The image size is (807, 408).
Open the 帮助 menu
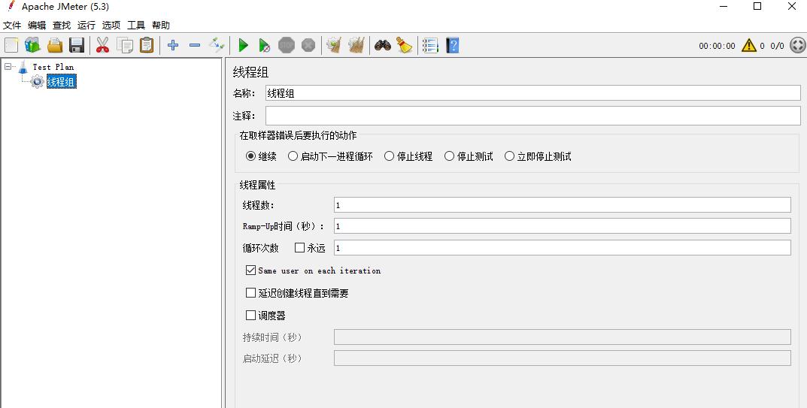pos(161,25)
